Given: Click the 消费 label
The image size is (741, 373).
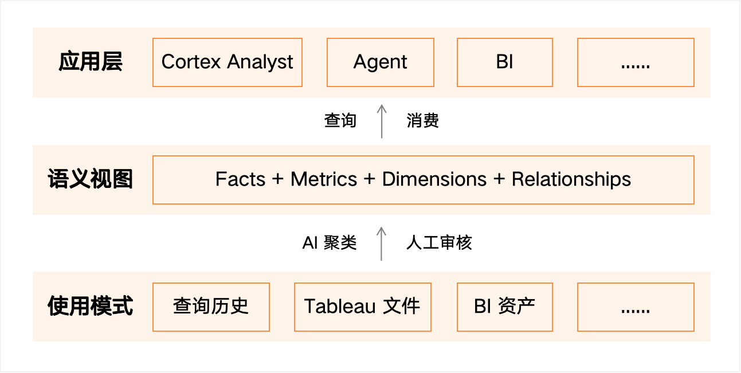Looking at the screenshot, I should 423,121.
